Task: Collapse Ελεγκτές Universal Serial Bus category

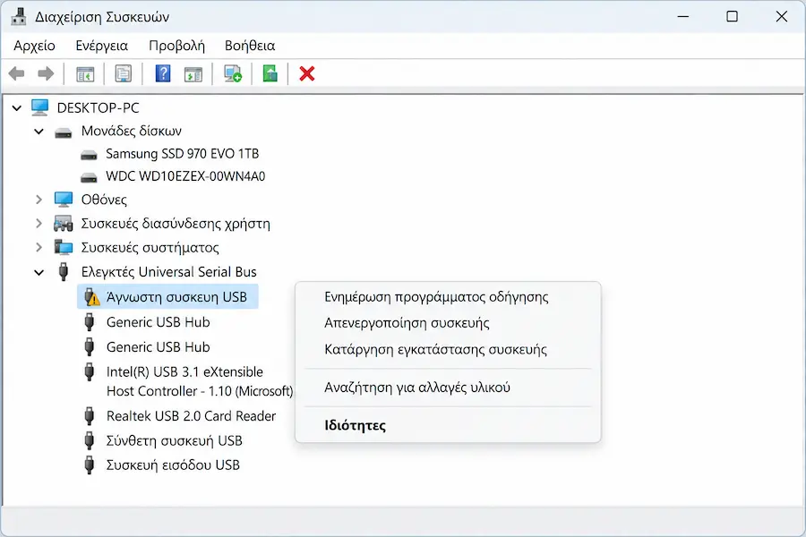Action: point(39,272)
